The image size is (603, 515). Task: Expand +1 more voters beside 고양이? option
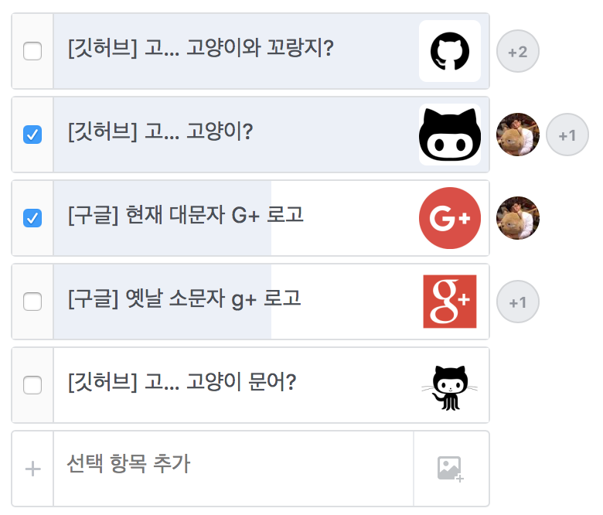(567, 135)
